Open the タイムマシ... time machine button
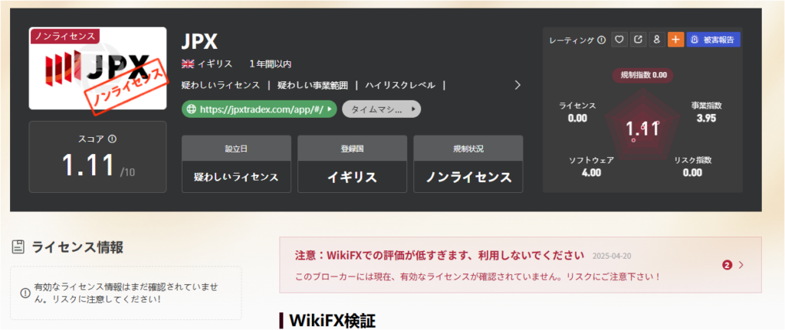The height and width of the screenshot is (330, 785). pos(382,109)
